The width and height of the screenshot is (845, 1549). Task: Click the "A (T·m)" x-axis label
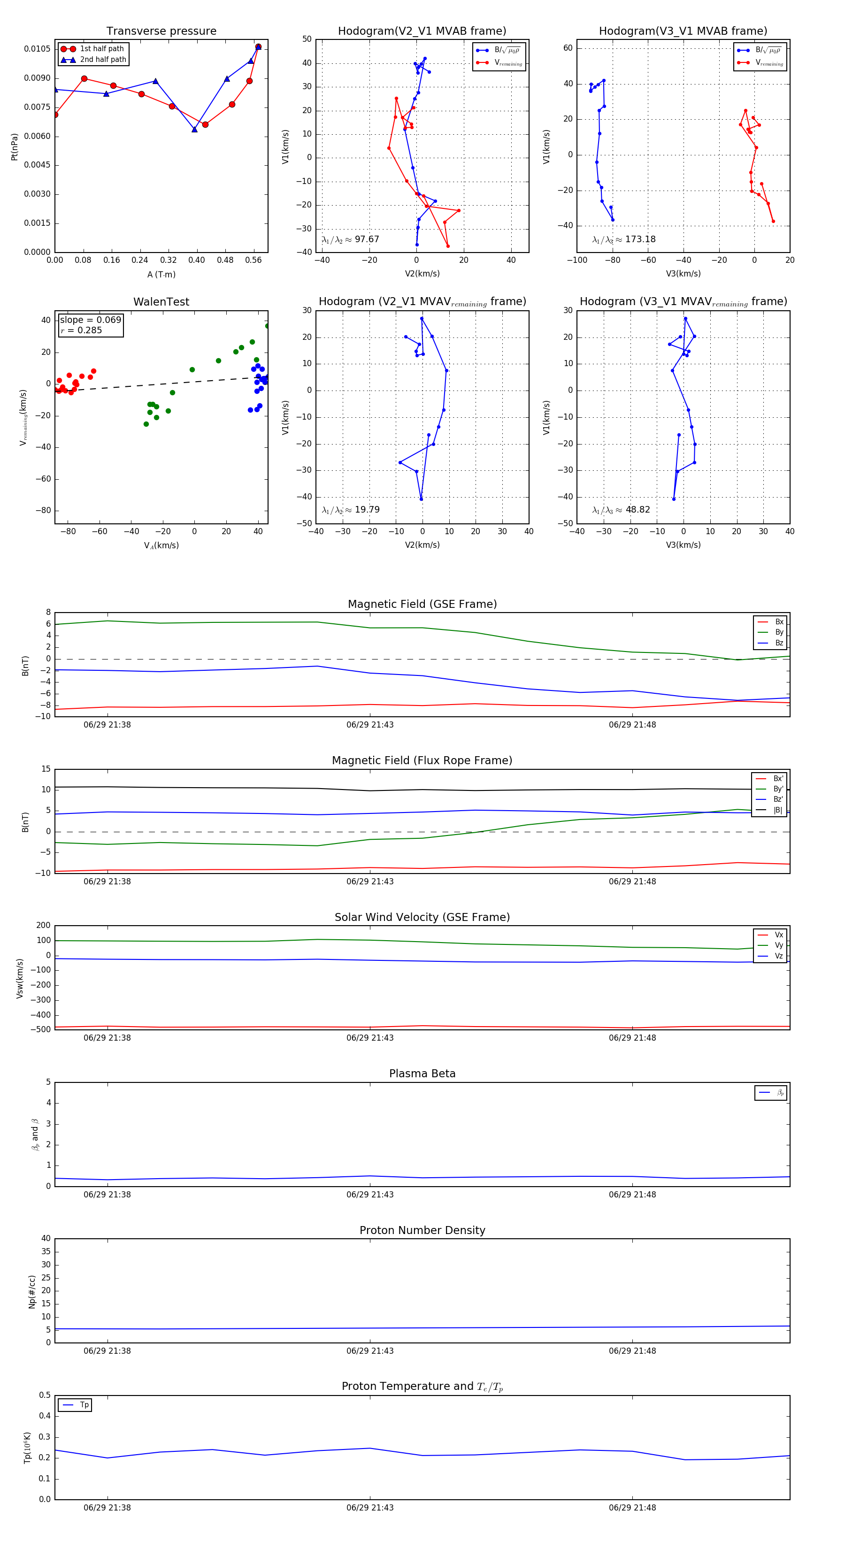pyautogui.click(x=161, y=275)
